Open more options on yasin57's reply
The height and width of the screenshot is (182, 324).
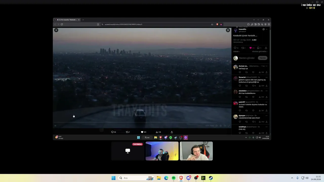(x=267, y=102)
